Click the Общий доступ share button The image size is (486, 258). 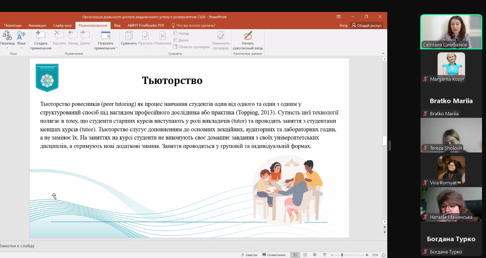(367, 25)
